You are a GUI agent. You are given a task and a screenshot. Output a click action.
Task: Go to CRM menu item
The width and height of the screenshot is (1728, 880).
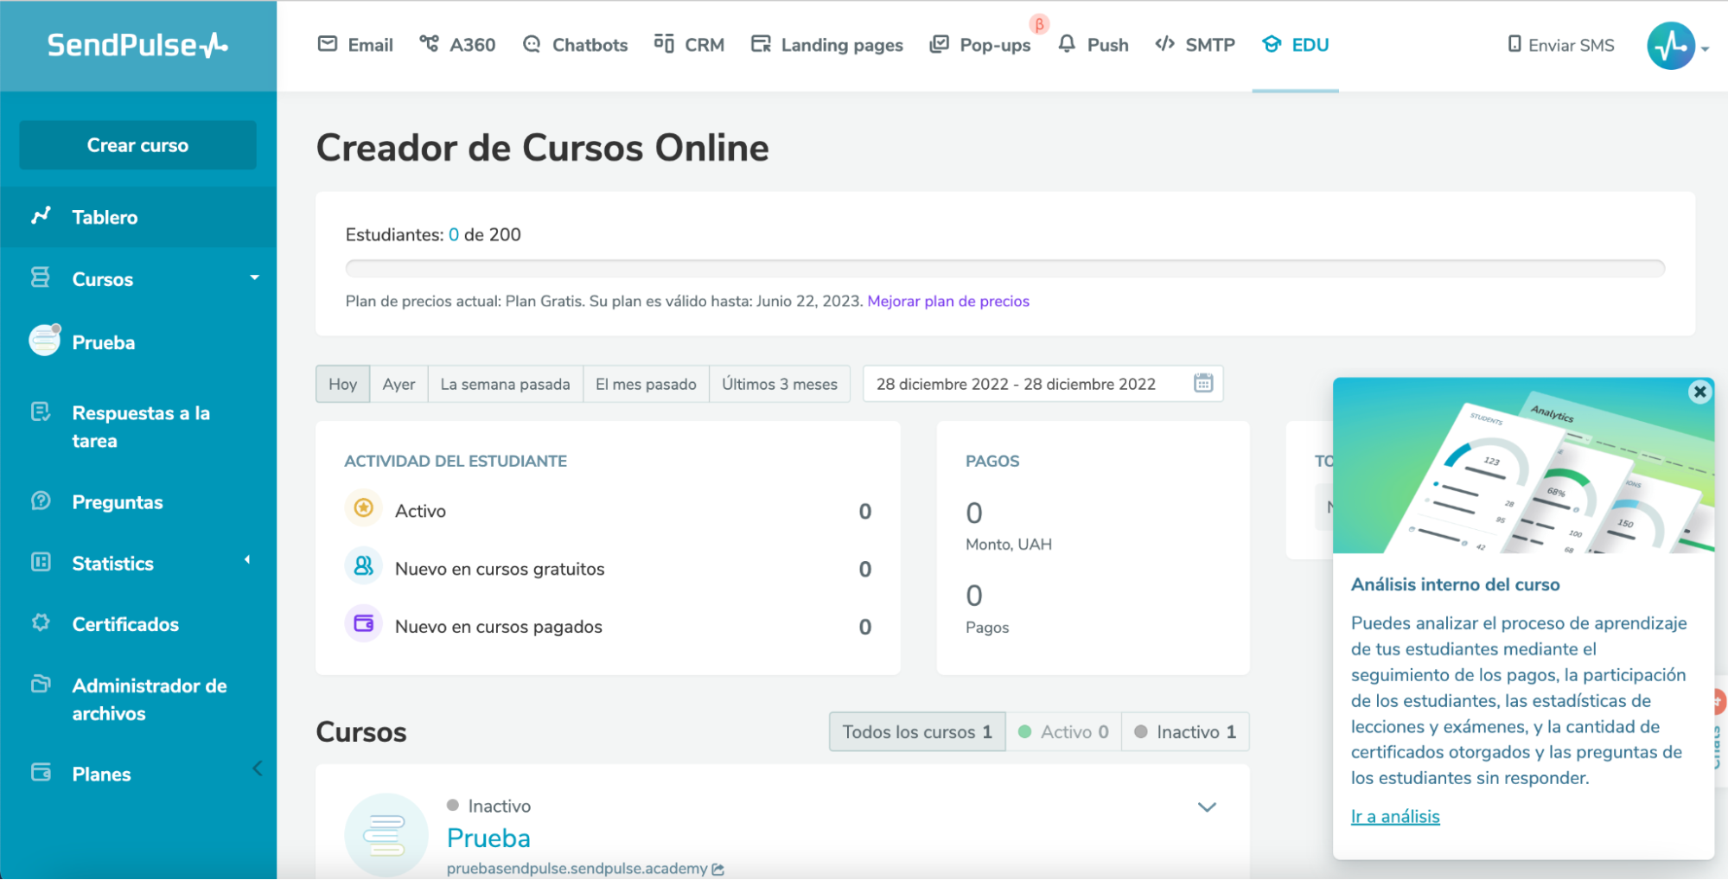[689, 45]
